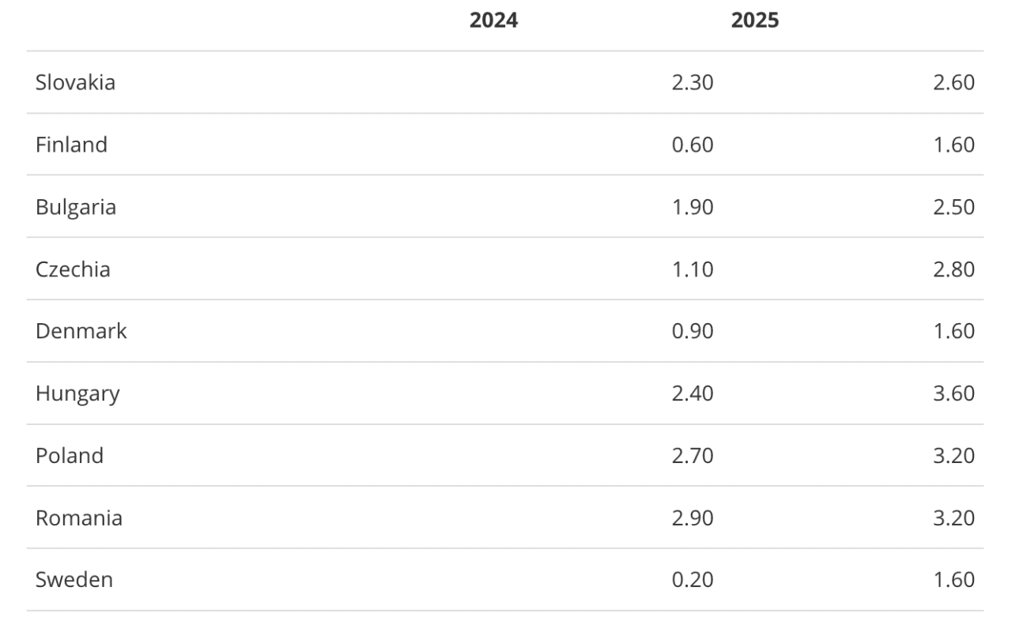Select Sweden's 2024 value 0.20
The width and height of the screenshot is (1012, 625).
(x=692, y=580)
